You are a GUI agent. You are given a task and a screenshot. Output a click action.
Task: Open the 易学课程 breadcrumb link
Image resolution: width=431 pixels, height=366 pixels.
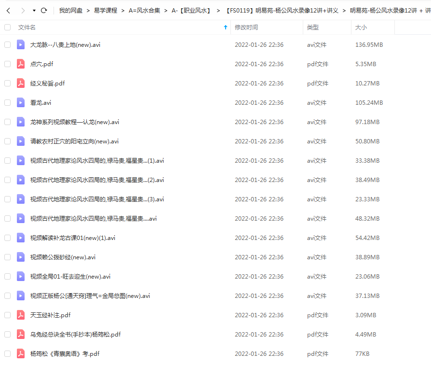103,9
